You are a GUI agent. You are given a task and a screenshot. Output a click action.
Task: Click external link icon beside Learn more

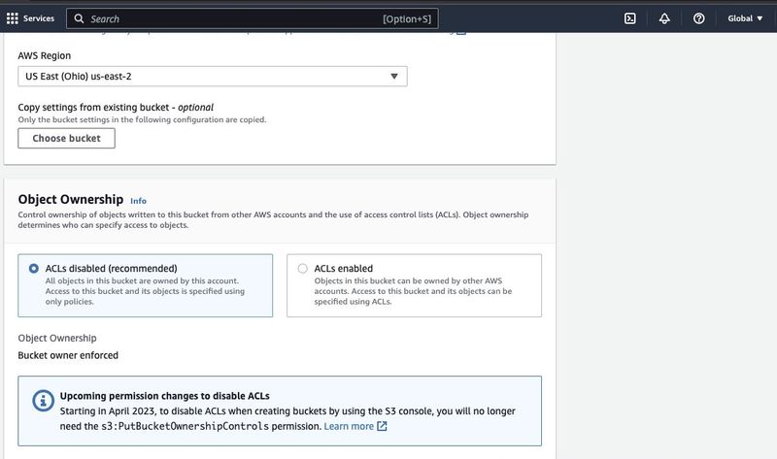(x=382, y=426)
